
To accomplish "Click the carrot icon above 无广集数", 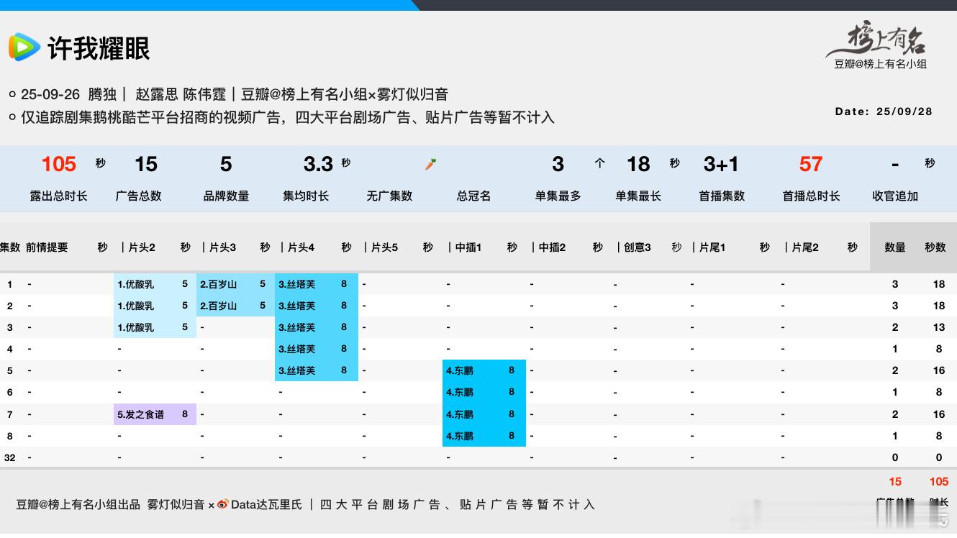I will (x=430, y=164).
